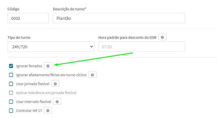Uncheck the Ignorar feriados checkbox
Viewport: 217px width, 118px height.
(11, 66)
